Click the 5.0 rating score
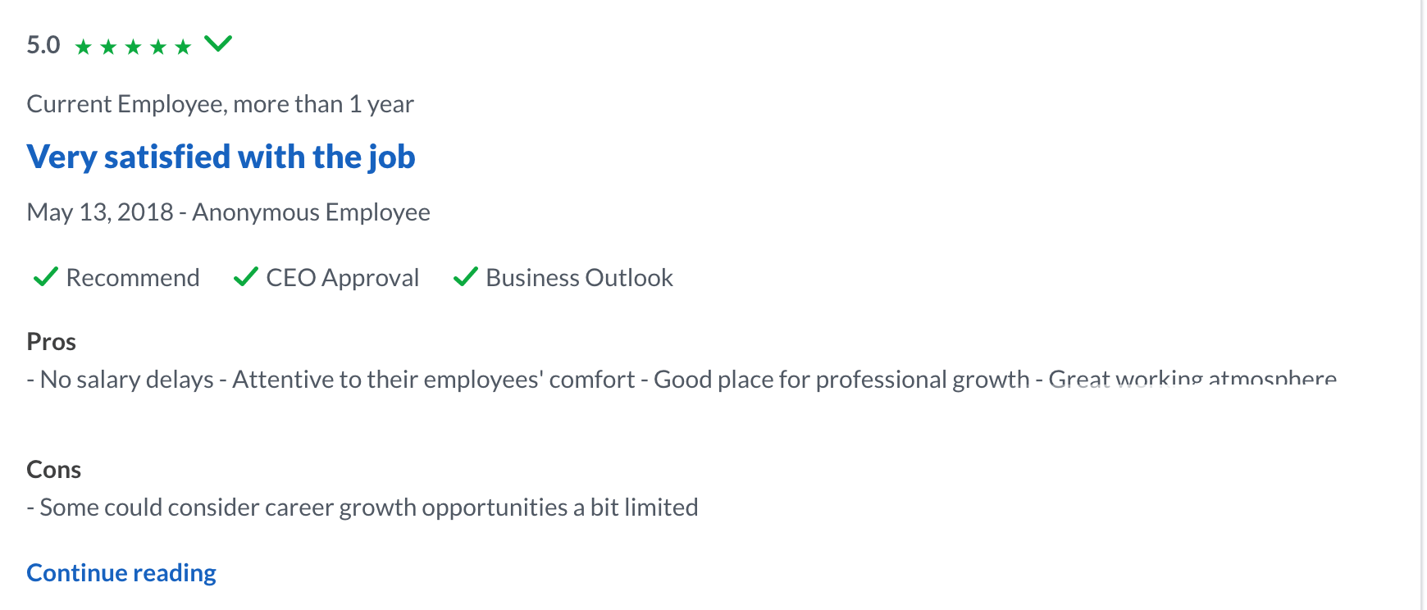 click(x=43, y=45)
